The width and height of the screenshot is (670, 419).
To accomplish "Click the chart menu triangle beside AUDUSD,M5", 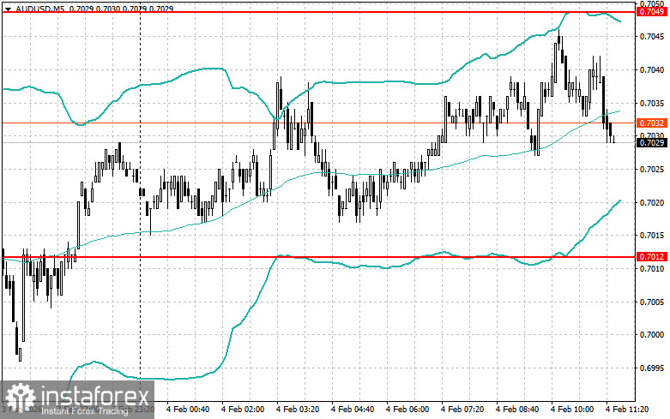I will (8, 9).
